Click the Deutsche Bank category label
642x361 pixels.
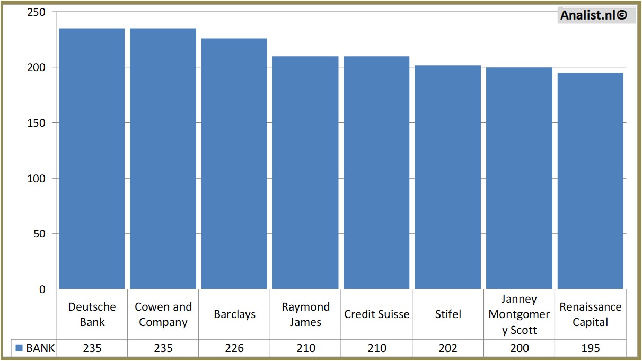(92, 314)
